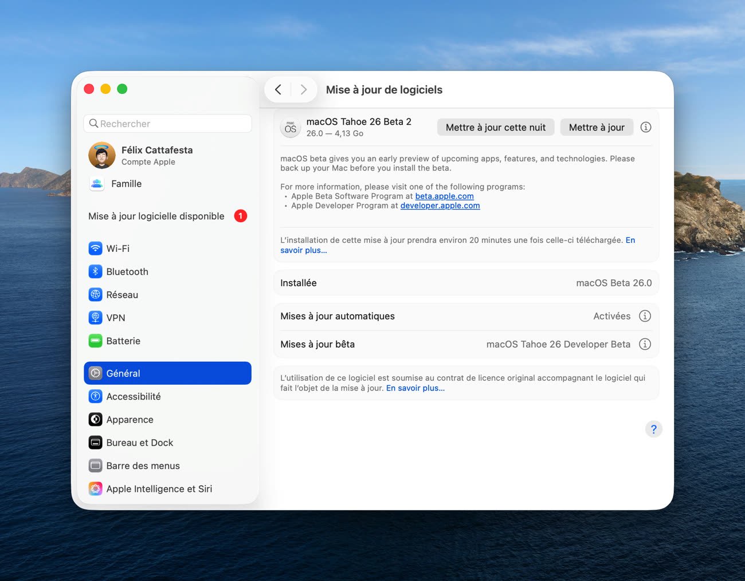Close the settings window with red button

89,89
